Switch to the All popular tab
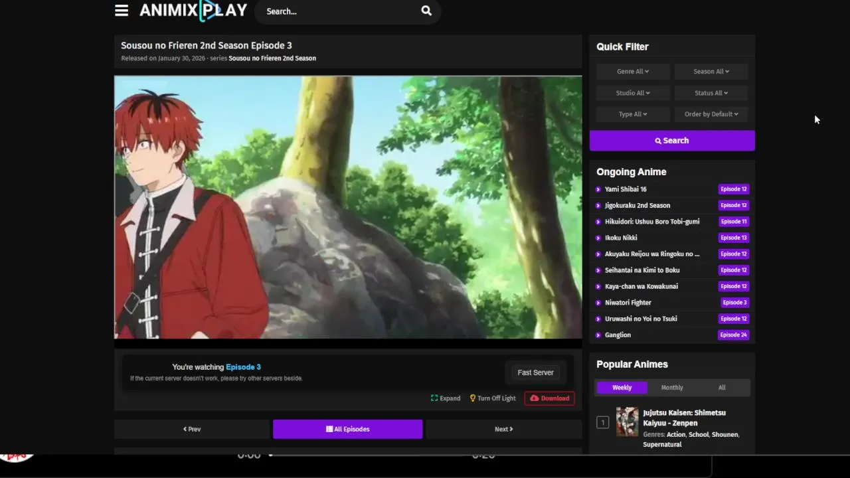The height and width of the screenshot is (478, 850). coord(722,388)
